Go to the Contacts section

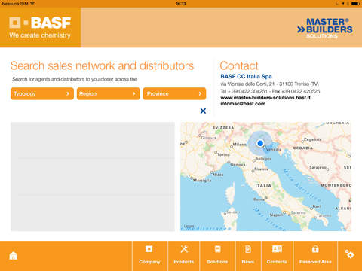(277, 256)
